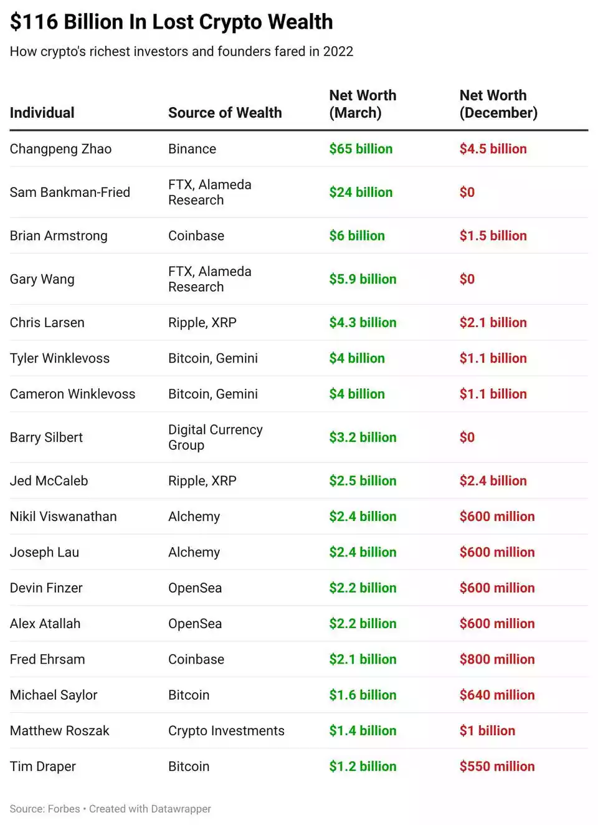Click the Tyler Winklevoss name cell
The width and height of the screenshot is (598, 825).
60,358
